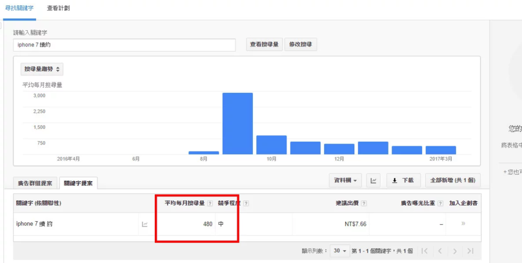
Task: Open the 查看計劃 tab
Action: tap(59, 9)
